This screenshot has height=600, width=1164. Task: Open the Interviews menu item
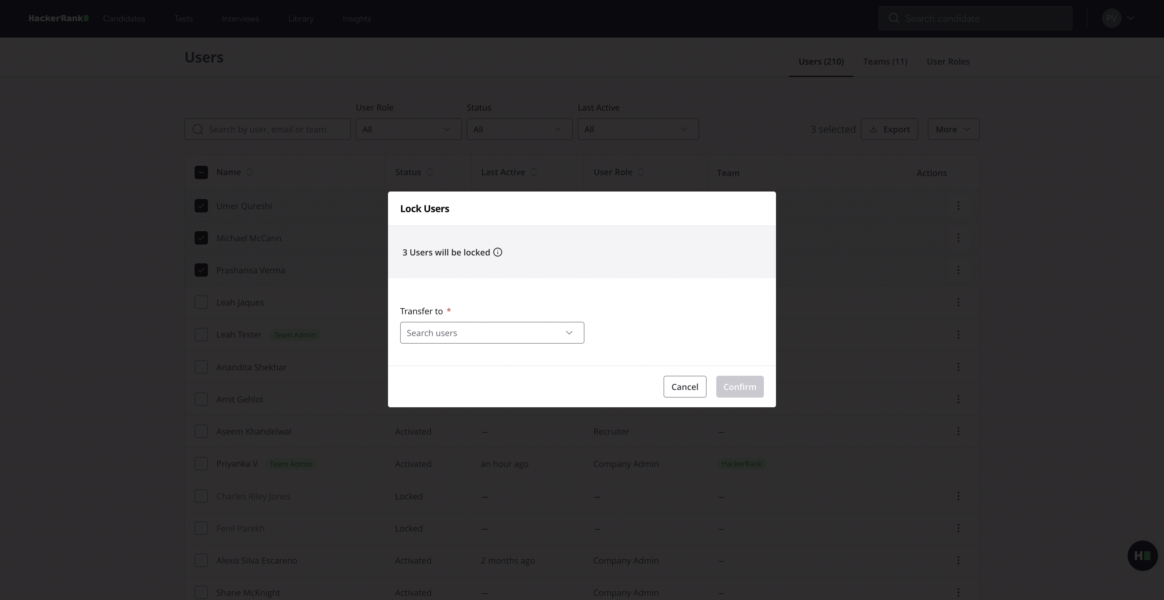click(x=240, y=18)
